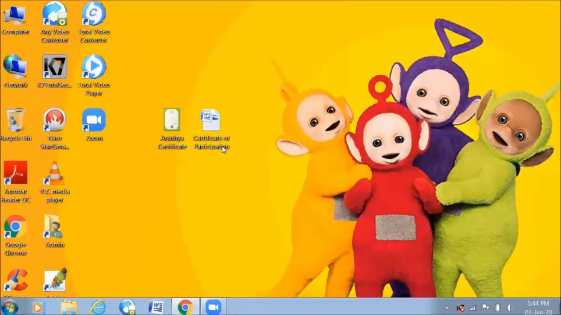The image size is (561, 315).
Task: Select the VLC media player shortcut
Action: (x=54, y=182)
